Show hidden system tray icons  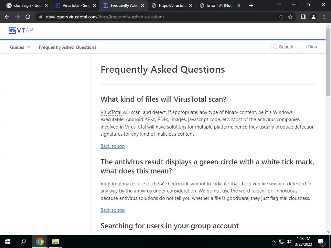[x=273, y=242]
